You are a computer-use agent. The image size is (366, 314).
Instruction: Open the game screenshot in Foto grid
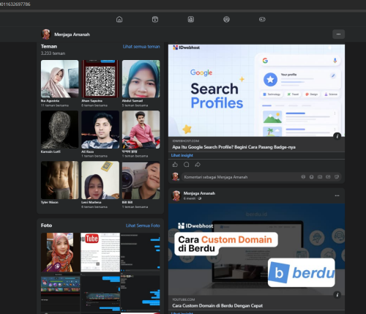point(61,292)
